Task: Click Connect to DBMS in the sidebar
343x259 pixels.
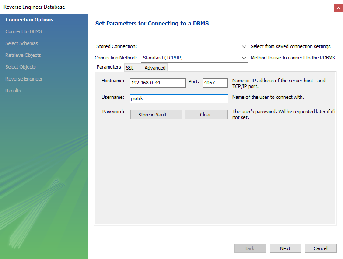Action: [24, 31]
